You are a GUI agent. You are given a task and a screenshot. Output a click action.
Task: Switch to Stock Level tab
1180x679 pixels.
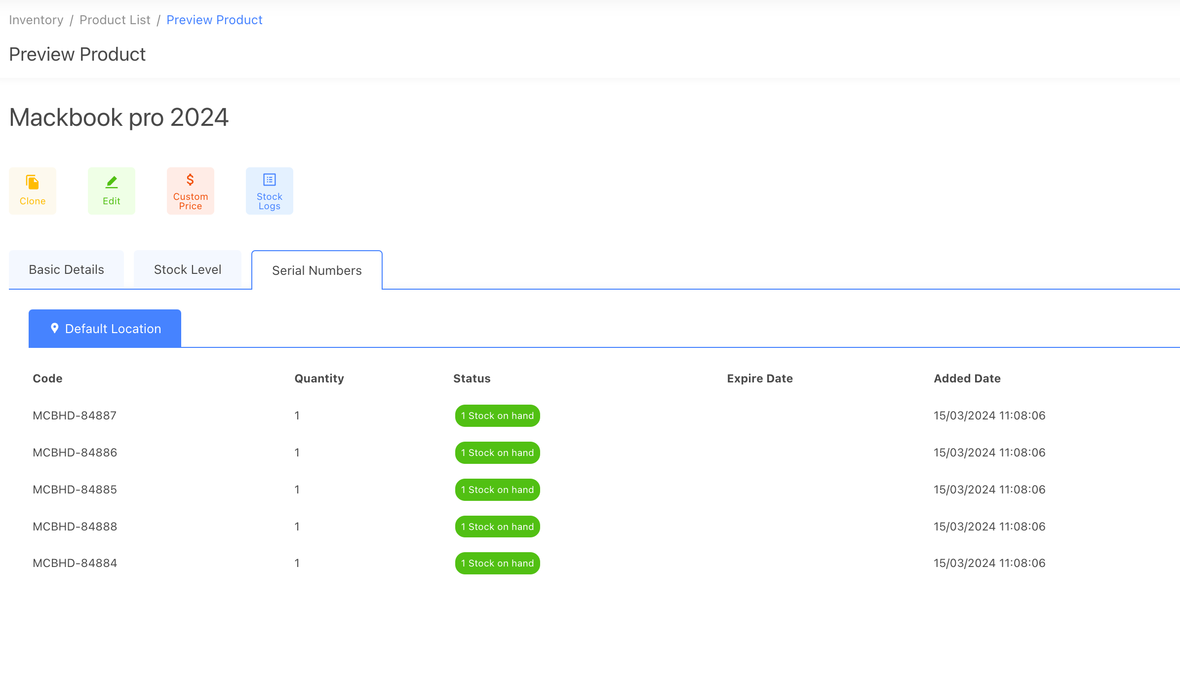[x=188, y=269]
